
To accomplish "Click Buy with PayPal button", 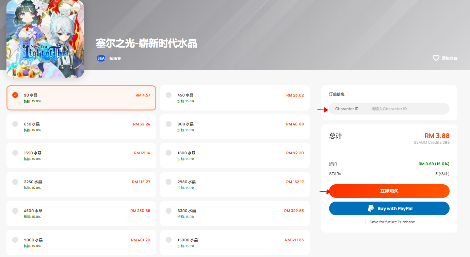I will 389,208.
